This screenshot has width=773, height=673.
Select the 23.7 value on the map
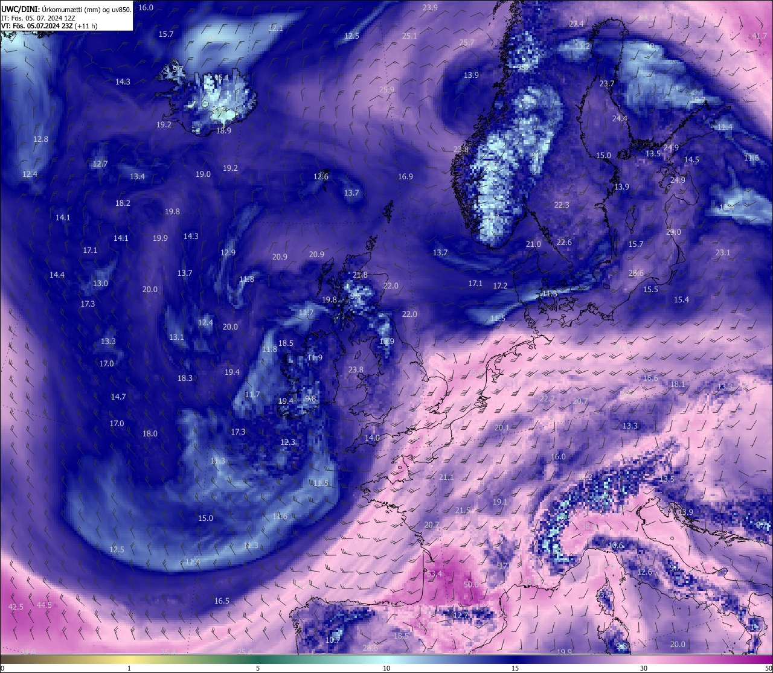[606, 83]
